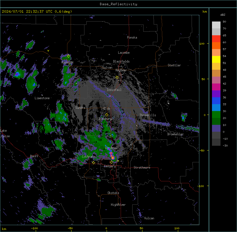
Task: Click the yellow diamond marker at RockyMH
Action: tap(69, 56)
